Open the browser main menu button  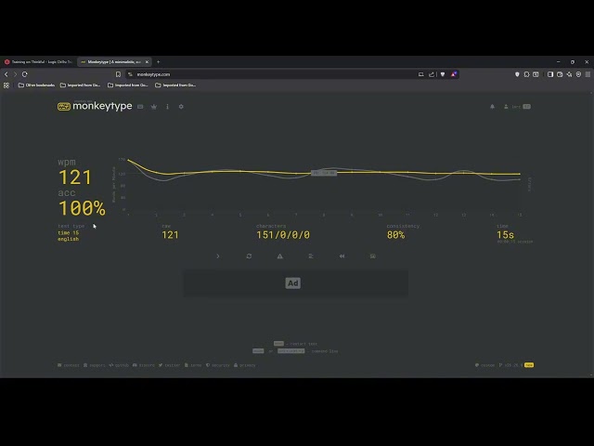(588, 74)
